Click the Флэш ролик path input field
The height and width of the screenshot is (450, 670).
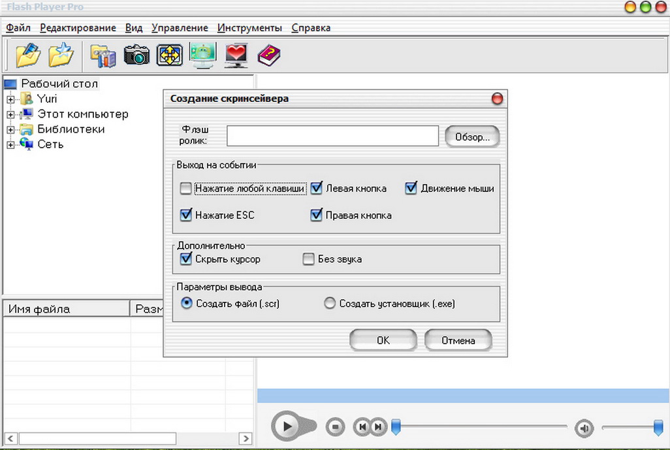332,136
